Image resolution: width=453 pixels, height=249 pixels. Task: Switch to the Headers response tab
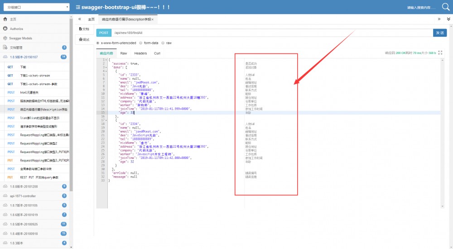[x=140, y=53]
